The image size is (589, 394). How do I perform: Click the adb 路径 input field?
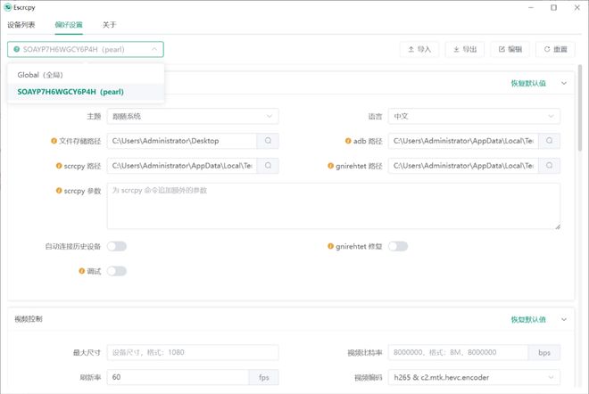pyautogui.click(x=463, y=141)
